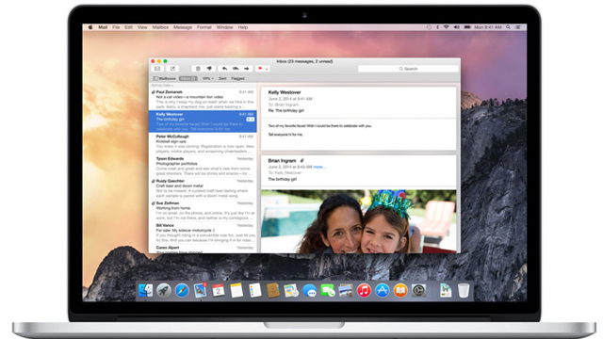Viewport: 603px width, 339px height.
Task: Click the 'more…' link in Brian Ingram message
Action: tap(319, 167)
